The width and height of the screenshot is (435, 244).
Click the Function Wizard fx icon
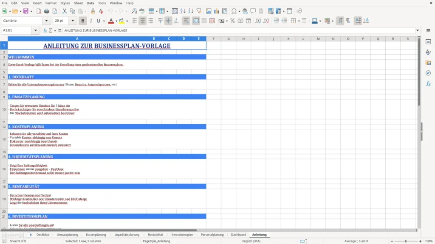click(45, 30)
